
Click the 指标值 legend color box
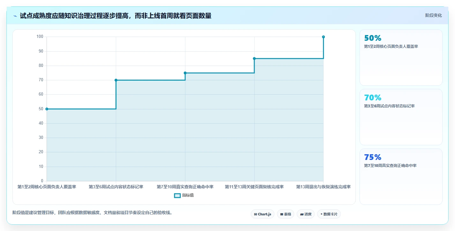(x=177, y=195)
